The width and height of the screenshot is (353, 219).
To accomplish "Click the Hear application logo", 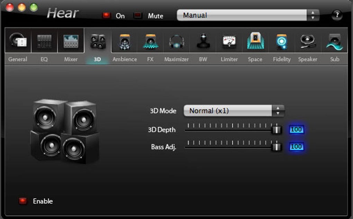I will tap(63, 13).
